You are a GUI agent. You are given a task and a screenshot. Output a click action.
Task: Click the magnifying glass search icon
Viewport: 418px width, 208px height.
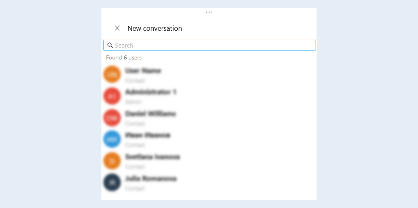pyautogui.click(x=110, y=45)
